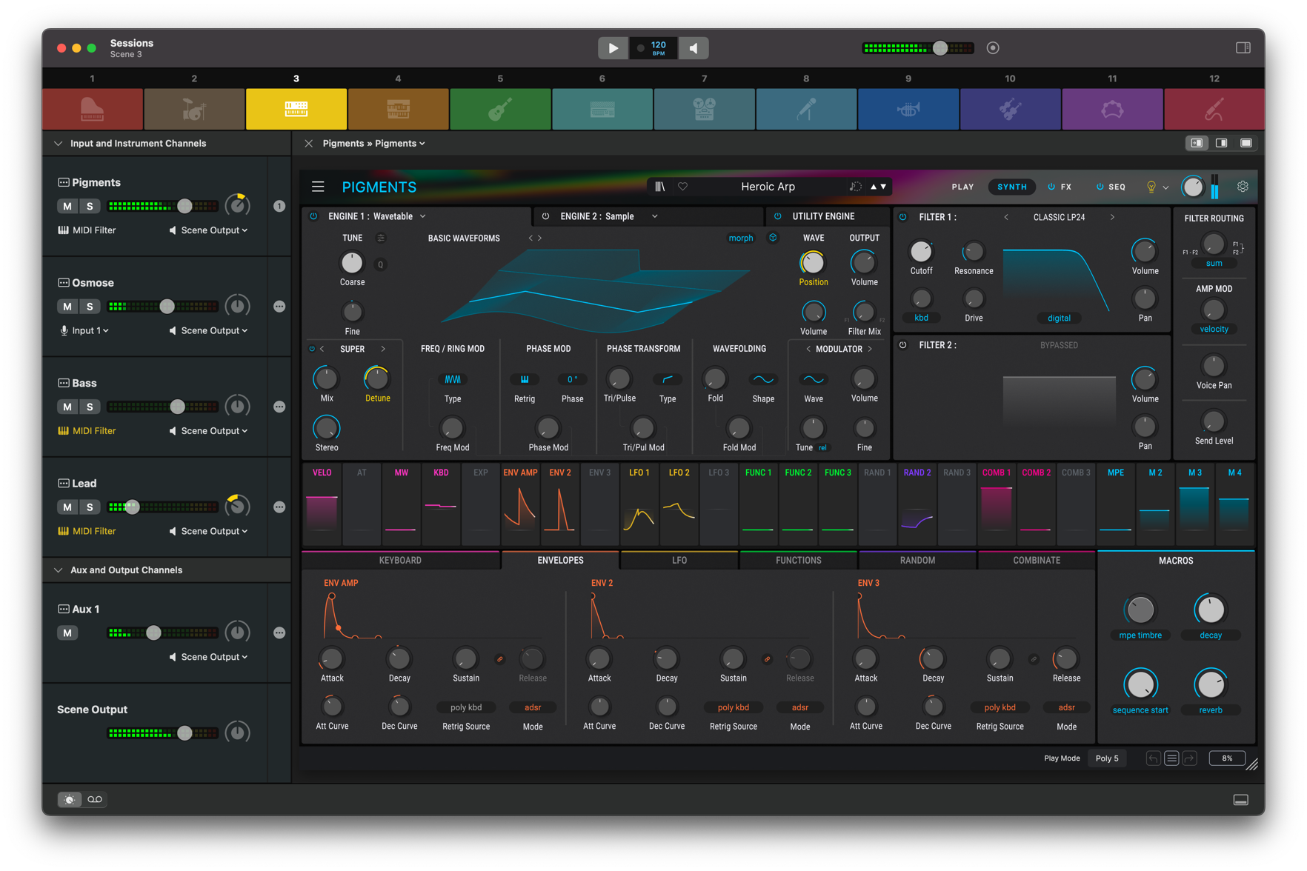Screen dimensions: 1307x871
Task: Open the Pigments hamburger menu
Action: coord(318,187)
